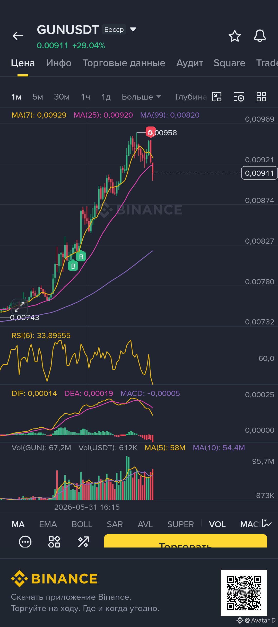
Task: Open the chart picture-in-picture layout icon
Action: (216, 97)
